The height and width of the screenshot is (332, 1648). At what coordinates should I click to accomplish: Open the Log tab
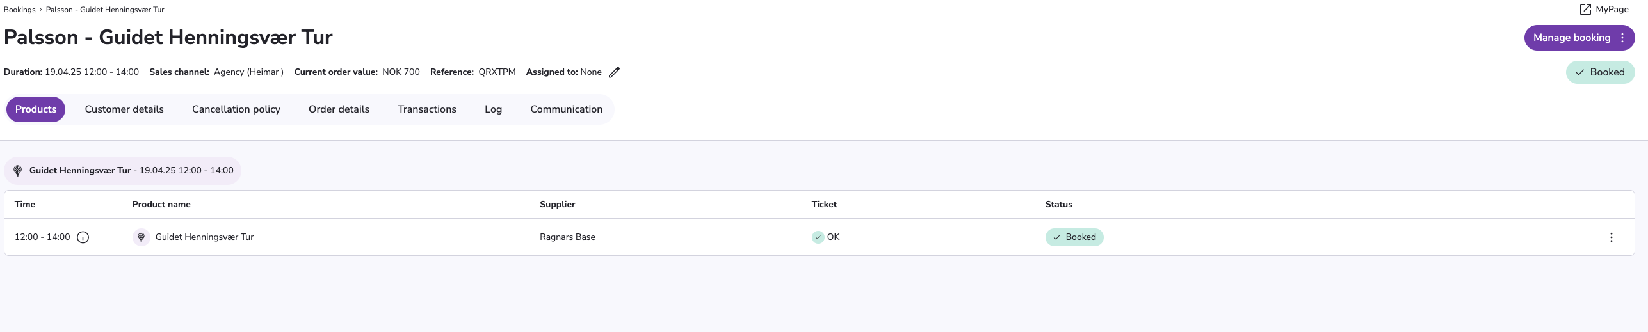493,109
